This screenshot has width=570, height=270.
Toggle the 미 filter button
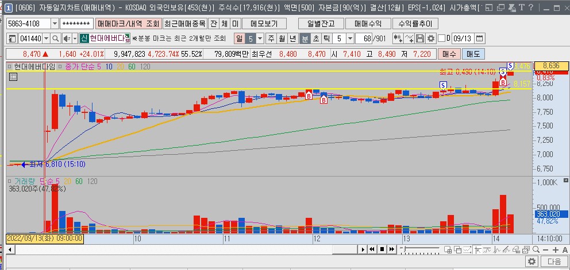pos(236,24)
